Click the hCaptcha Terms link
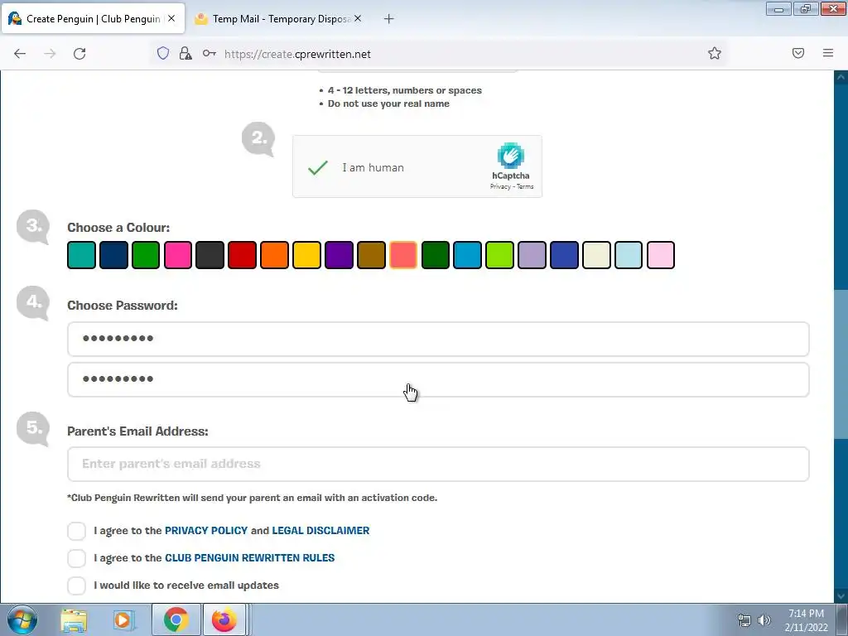Screen dimensions: 848x636 point(525,186)
